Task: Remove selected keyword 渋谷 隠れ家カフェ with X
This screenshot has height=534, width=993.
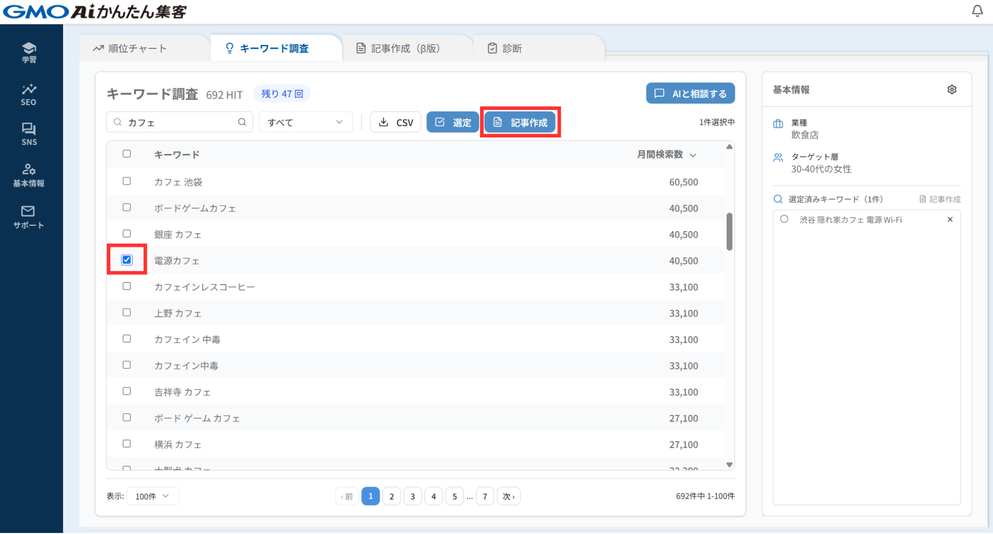Action: click(x=950, y=220)
